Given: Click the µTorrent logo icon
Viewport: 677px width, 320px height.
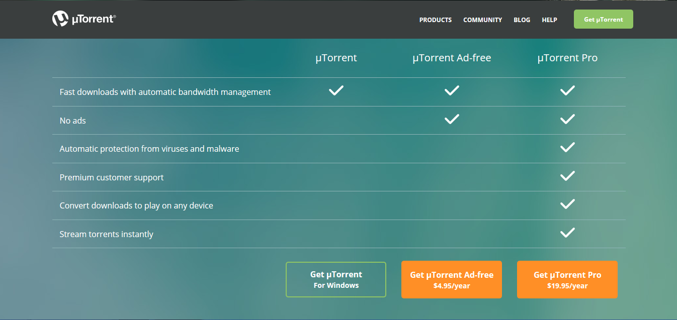Looking at the screenshot, I should coord(60,19).
